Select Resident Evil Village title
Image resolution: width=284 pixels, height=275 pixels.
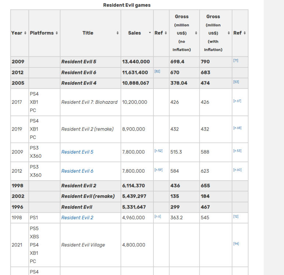83,245
